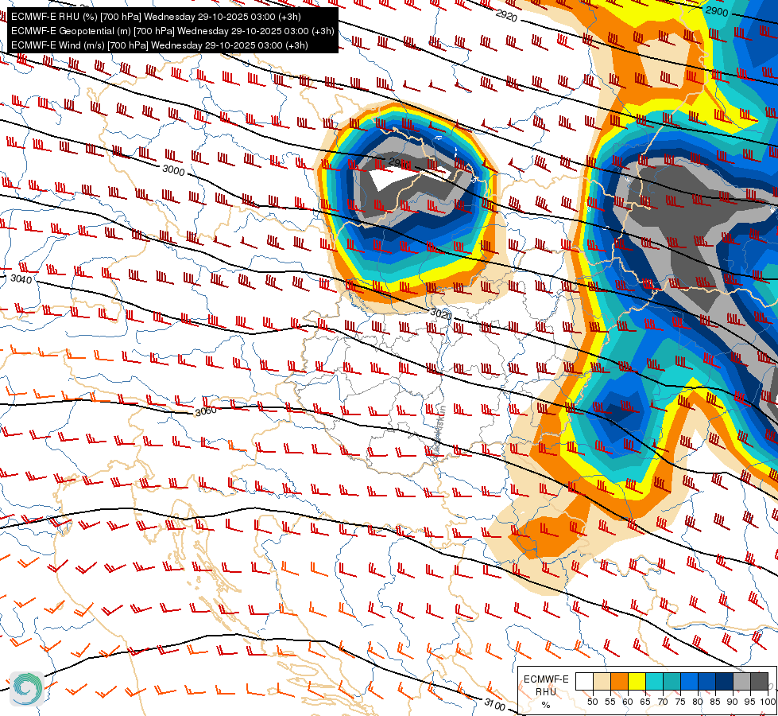778x716 pixels.
Task: Click the 3000 contour label
Action: click(174, 170)
